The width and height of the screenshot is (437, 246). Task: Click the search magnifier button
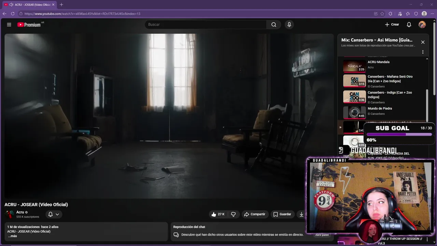274,25
